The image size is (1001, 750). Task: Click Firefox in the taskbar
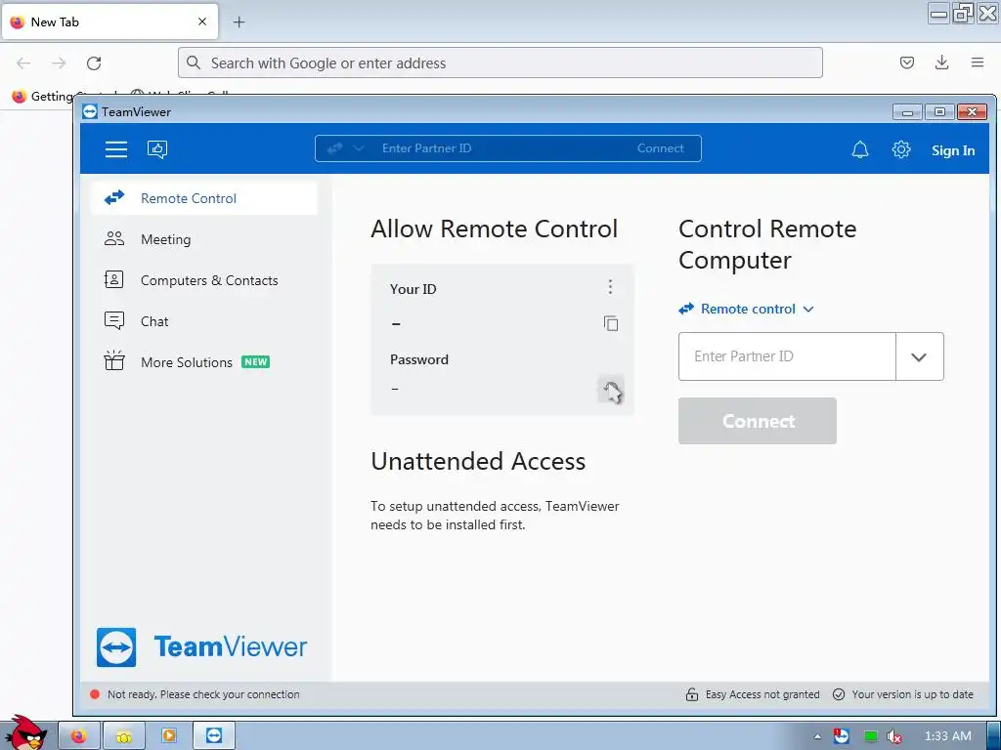tap(79, 736)
